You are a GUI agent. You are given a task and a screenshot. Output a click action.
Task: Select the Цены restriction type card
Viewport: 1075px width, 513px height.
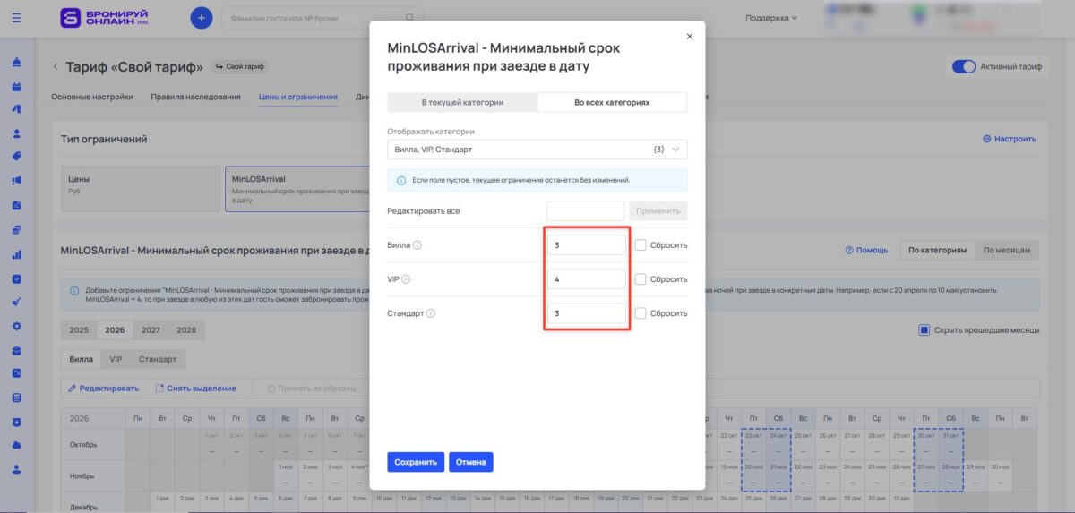[x=141, y=188]
